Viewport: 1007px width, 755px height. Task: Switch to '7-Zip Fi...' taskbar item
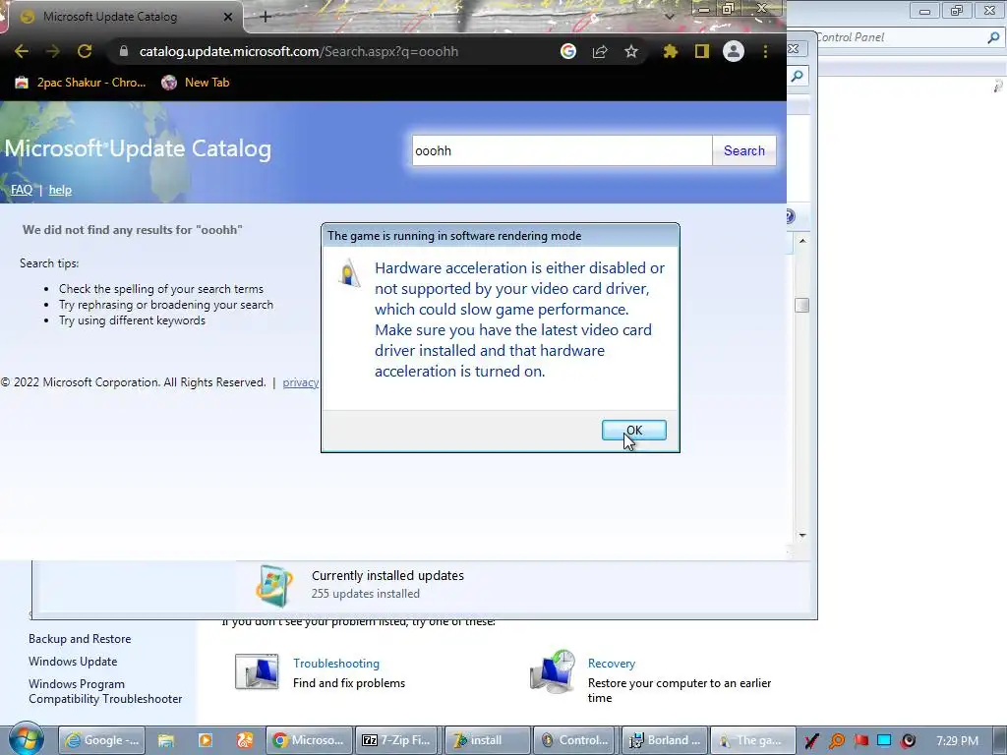click(398, 740)
